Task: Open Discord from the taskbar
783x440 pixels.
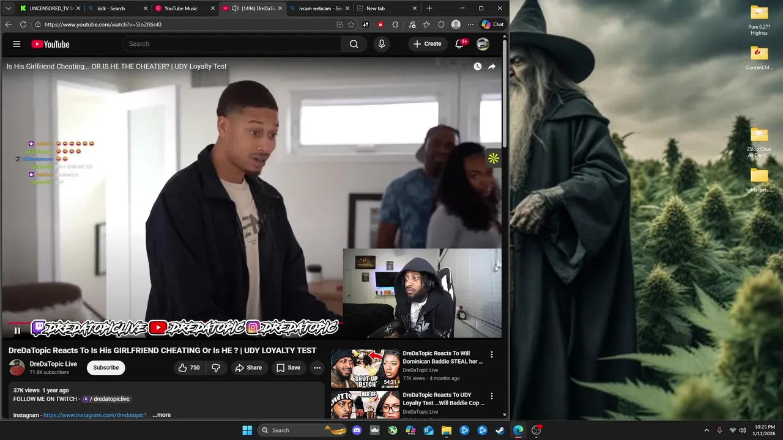Action: click(x=357, y=430)
